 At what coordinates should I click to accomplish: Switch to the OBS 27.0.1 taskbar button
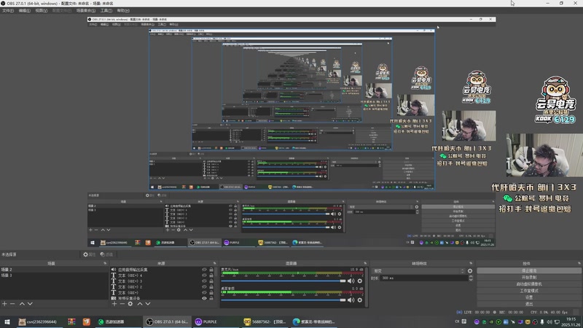168,321
